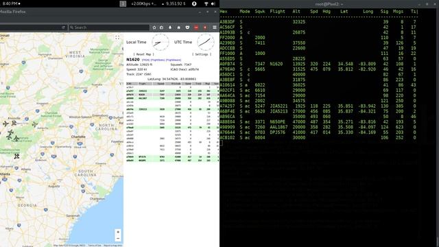Click the UTC Time analog clock
Screen dimensions: 439x247
click(x=206, y=42)
